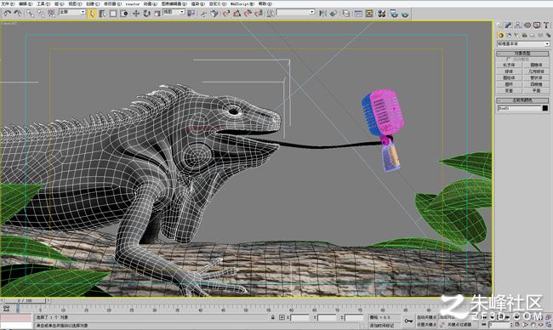
Task: Click the 平面 (Plane) primitive button
Action: click(x=536, y=91)
